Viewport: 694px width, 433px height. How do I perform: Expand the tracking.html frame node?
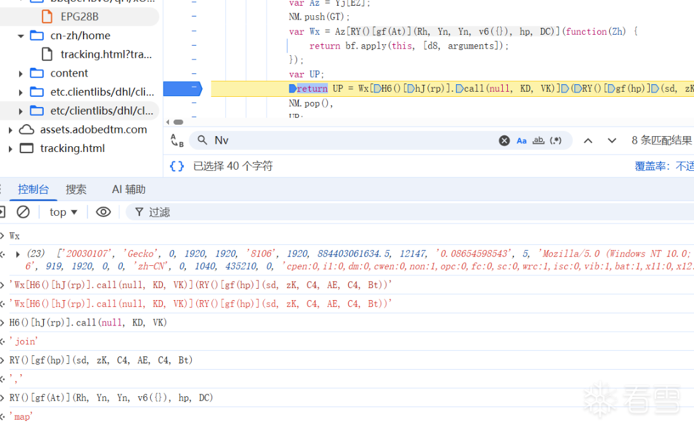coord(10,149)
